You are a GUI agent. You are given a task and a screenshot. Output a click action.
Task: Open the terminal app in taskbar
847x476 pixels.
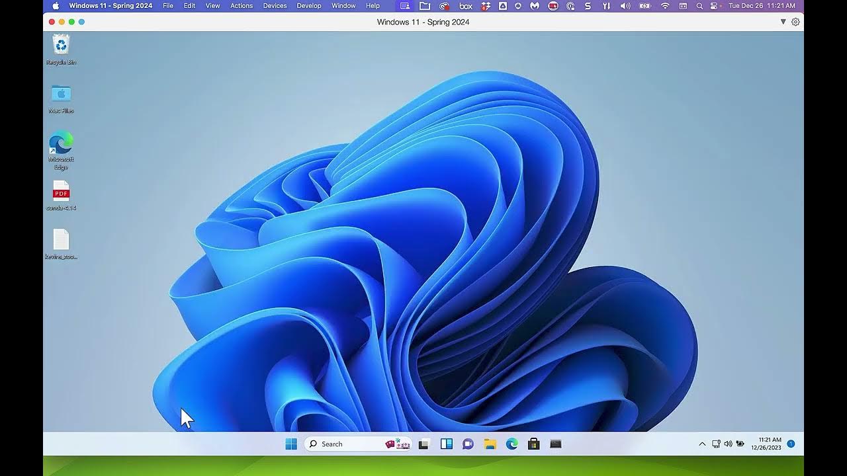pos(556,444)
